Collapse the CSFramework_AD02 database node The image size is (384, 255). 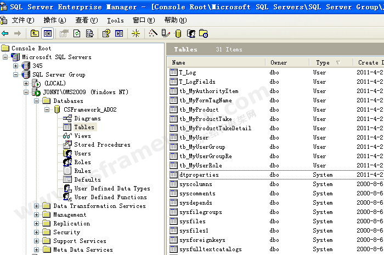click(47, 110)
